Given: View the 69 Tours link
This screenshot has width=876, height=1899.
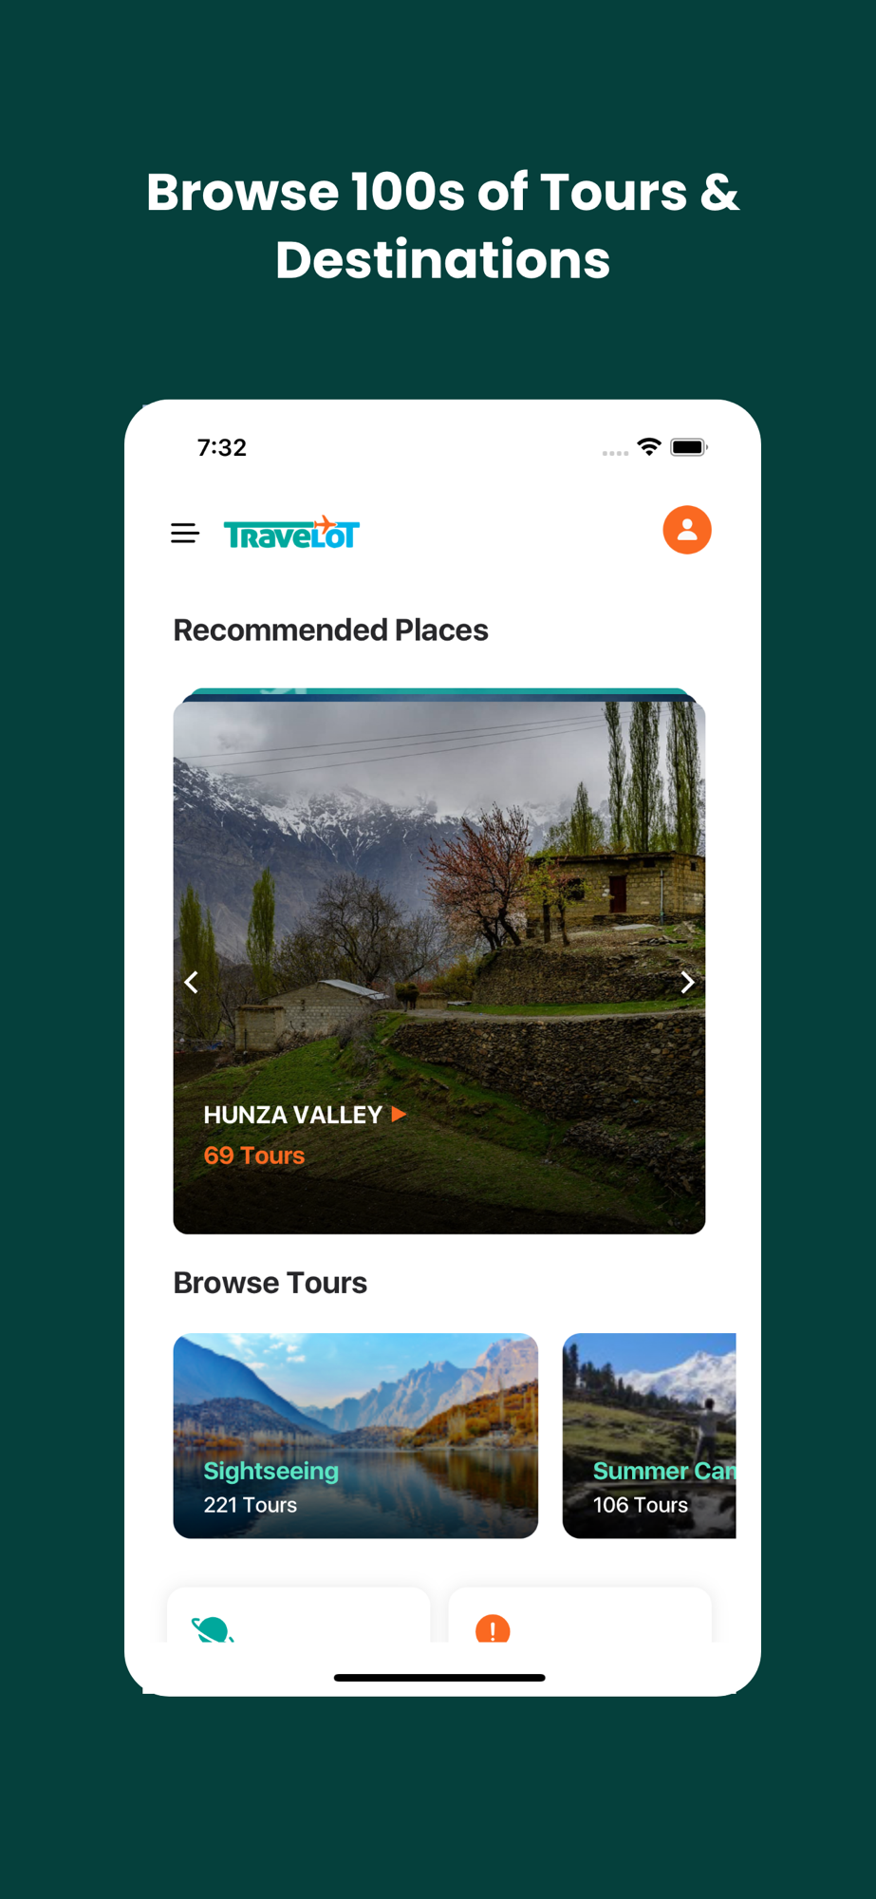Looking at the screenshot, I should [254, 1156].
